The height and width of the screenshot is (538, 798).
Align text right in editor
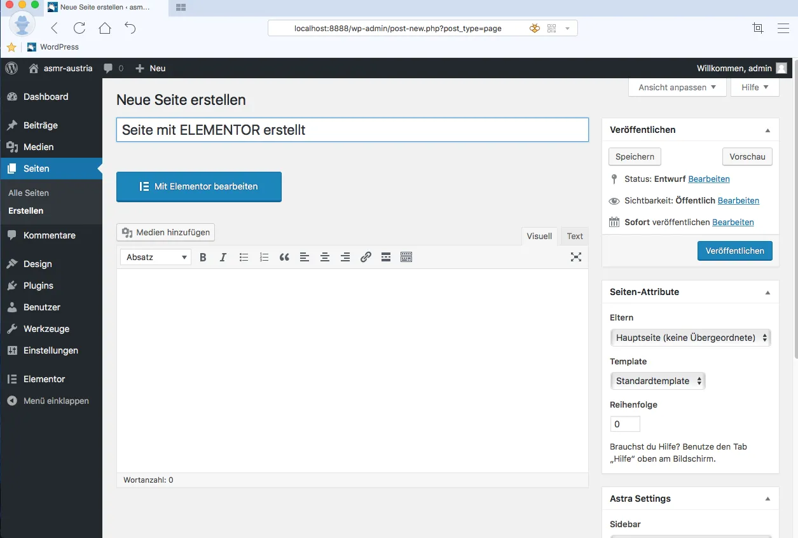[345, 257]
